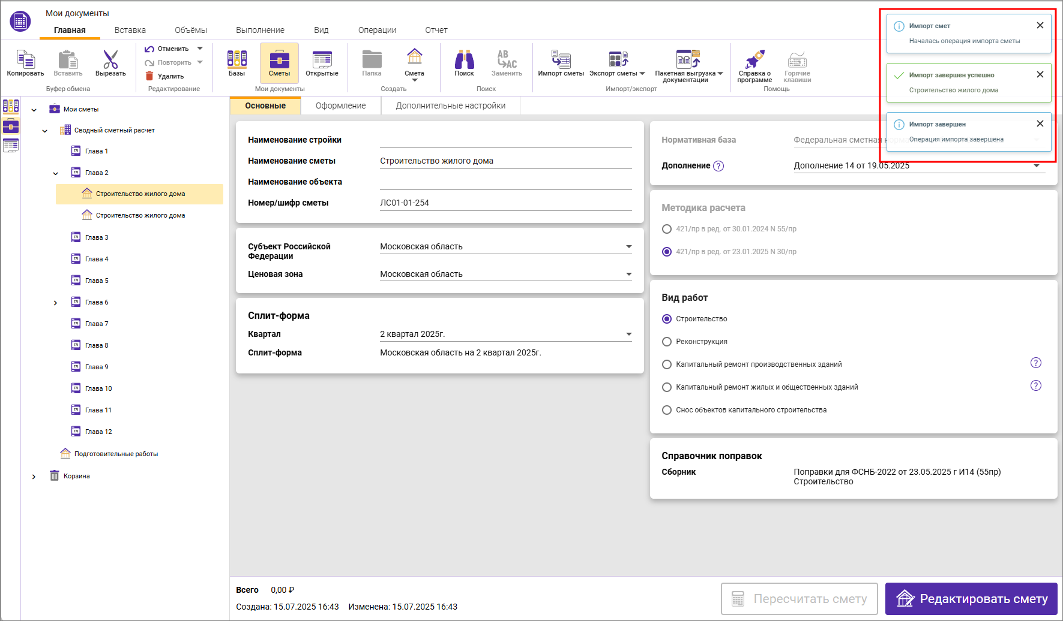Click the Удалить trash icon
This screenshot has width=1063, height=621.
(149, 76)
